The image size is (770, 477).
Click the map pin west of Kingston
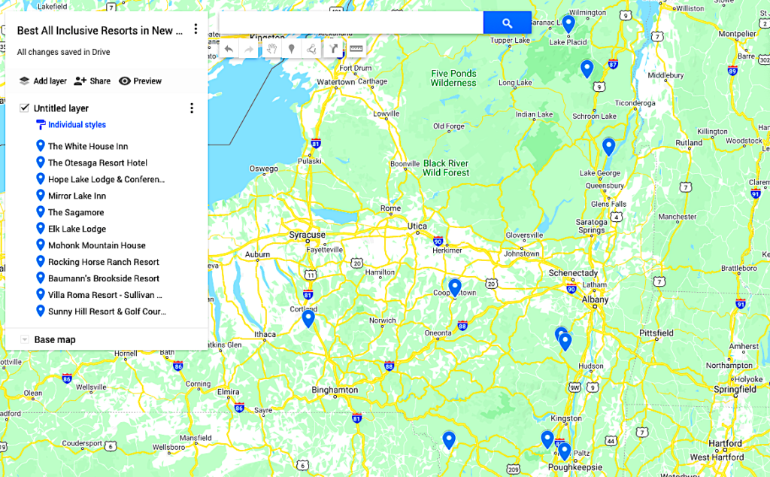[547, 439]
